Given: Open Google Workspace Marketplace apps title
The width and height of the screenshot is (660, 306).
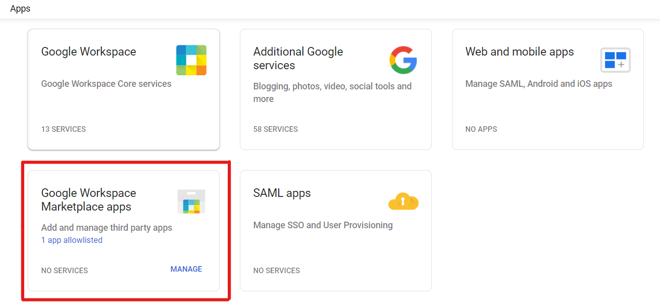Looking at the screenshot, I should [x=88, y=200].
